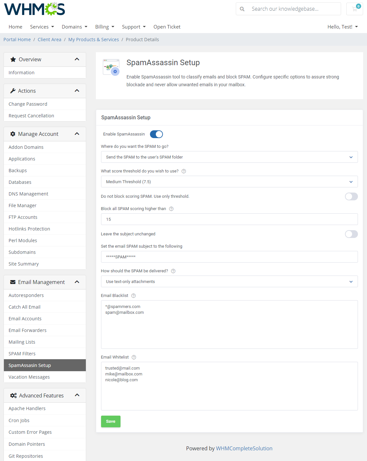Open the Domains menu
The width and height of the screenshot is (367, 461).
(x=75, y=27)
